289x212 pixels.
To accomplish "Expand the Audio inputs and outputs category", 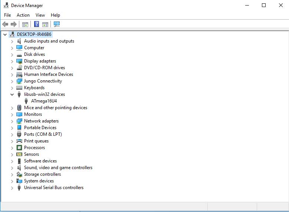I will pyautogui.click(x=12, y=41).
